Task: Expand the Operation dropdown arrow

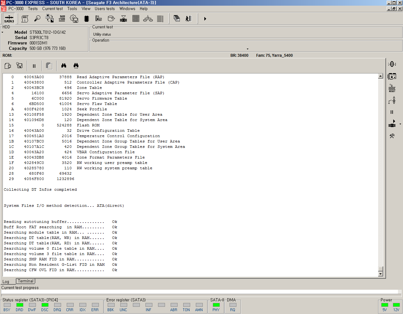Action: coord(247,49)
